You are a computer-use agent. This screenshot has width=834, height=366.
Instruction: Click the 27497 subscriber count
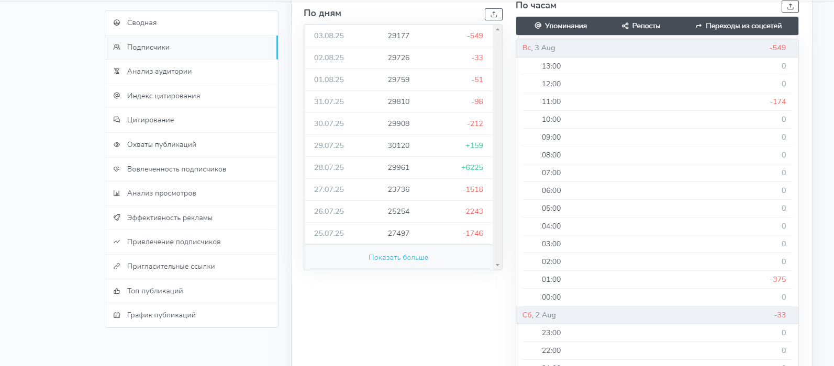pyautogui.click(x=398, y=233)
